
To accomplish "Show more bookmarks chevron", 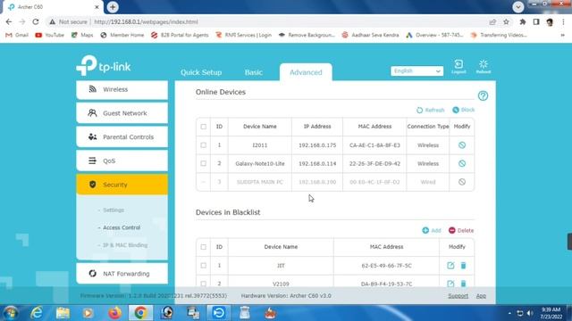I will (562, 35).
